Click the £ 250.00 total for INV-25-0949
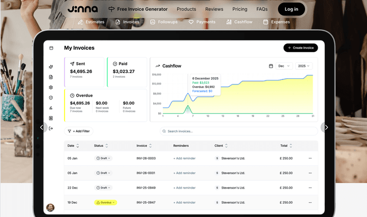The image size is (367, 217). click(286, 188)
